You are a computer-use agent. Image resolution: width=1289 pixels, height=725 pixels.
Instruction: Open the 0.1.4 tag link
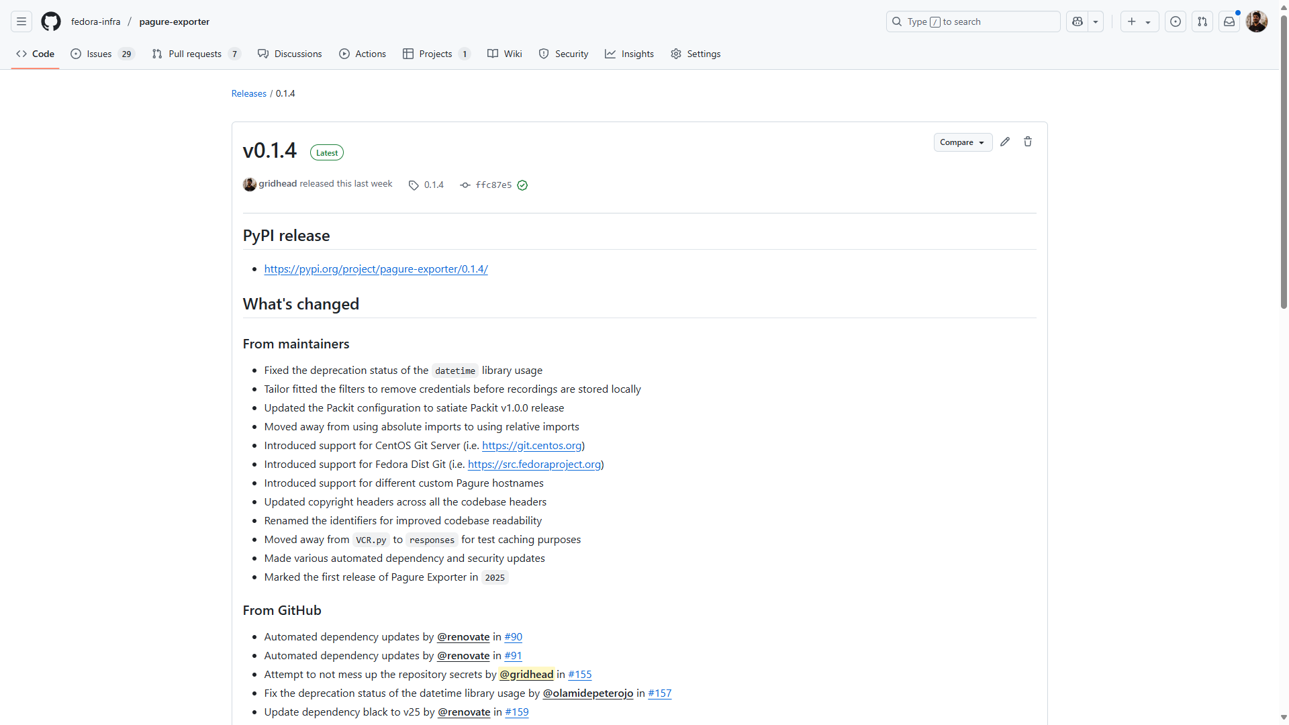pyautogui.click(x=427, y=185)
